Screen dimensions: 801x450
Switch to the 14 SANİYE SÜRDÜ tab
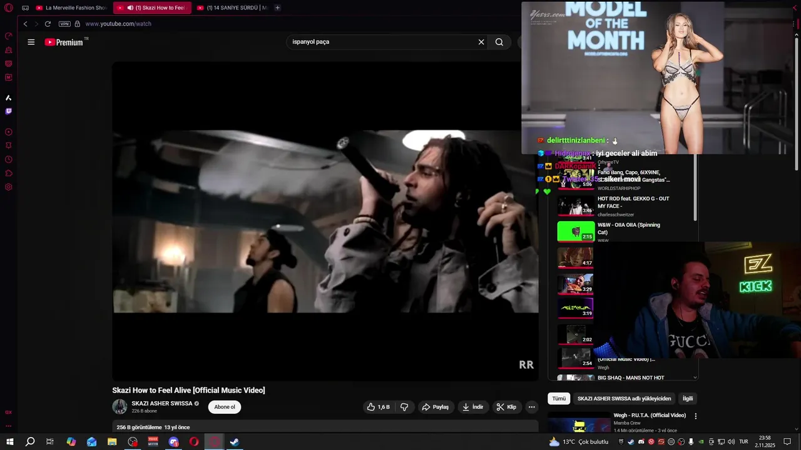coord(232,7)
